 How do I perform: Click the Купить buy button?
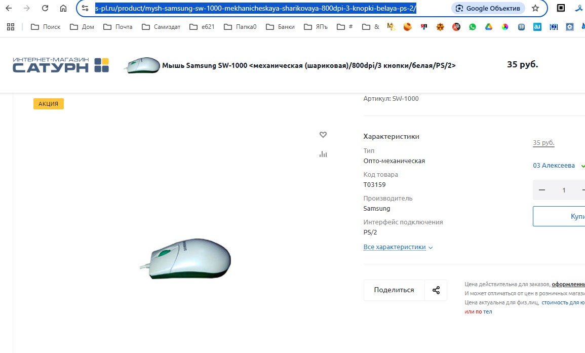point(559,216)
